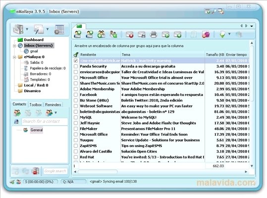This screenshot has width=267, height=198.
Task: Click the add contact icon in Contacts panel
Action: (17, 113)
